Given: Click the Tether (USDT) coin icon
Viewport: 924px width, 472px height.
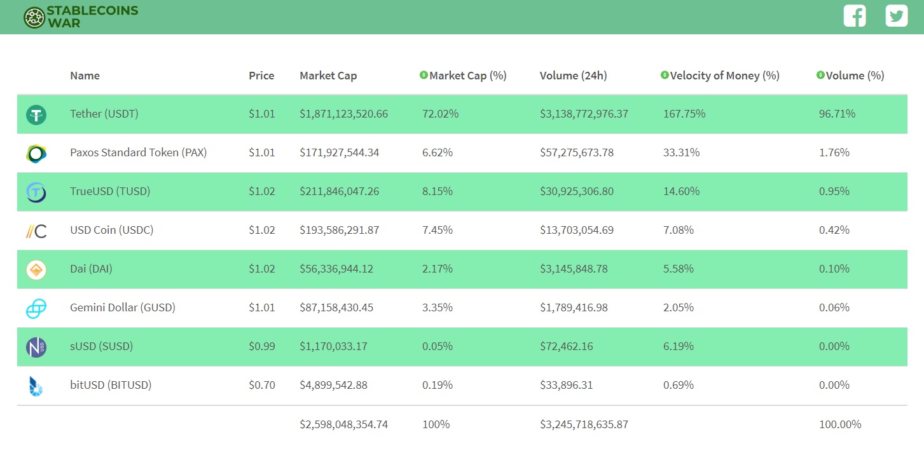Looking at the screenshot, I should tap(36, 114).
